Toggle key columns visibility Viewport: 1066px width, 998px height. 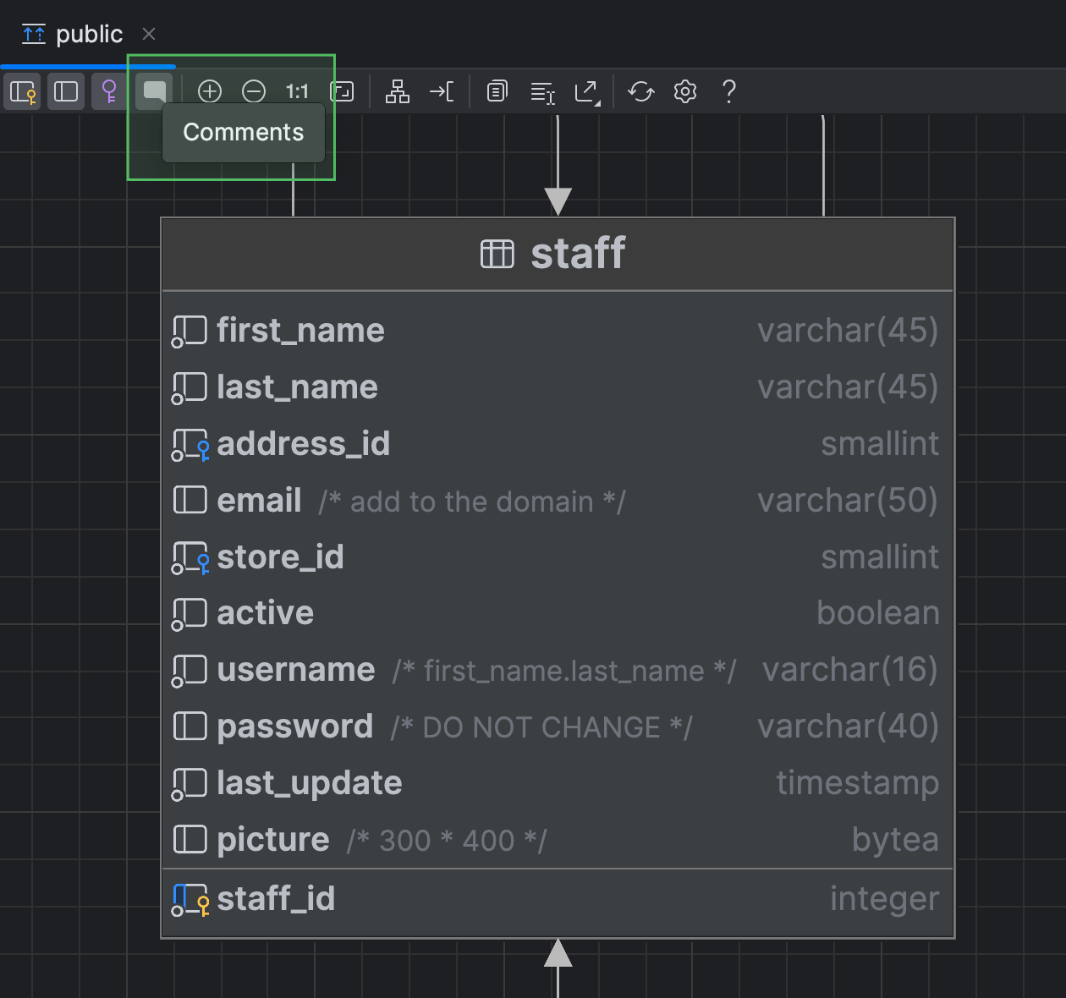(22, 91)
